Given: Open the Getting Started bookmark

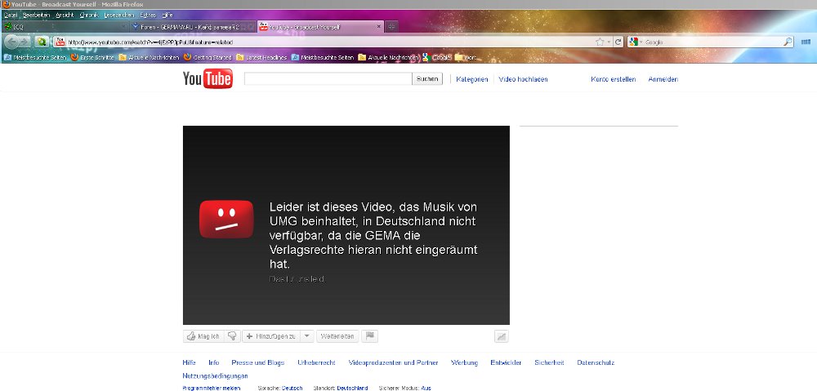Looking at the screenshot, I should pos(208,57).
